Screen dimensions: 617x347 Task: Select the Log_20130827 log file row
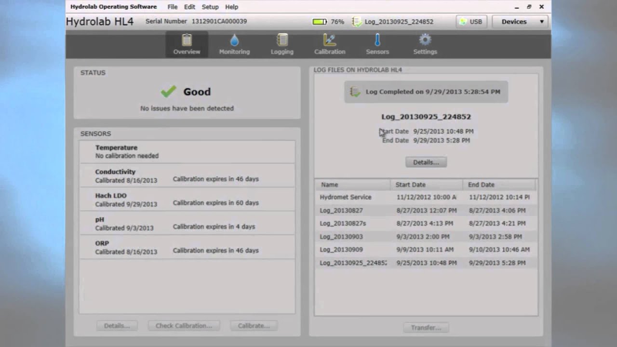[426, 211]
